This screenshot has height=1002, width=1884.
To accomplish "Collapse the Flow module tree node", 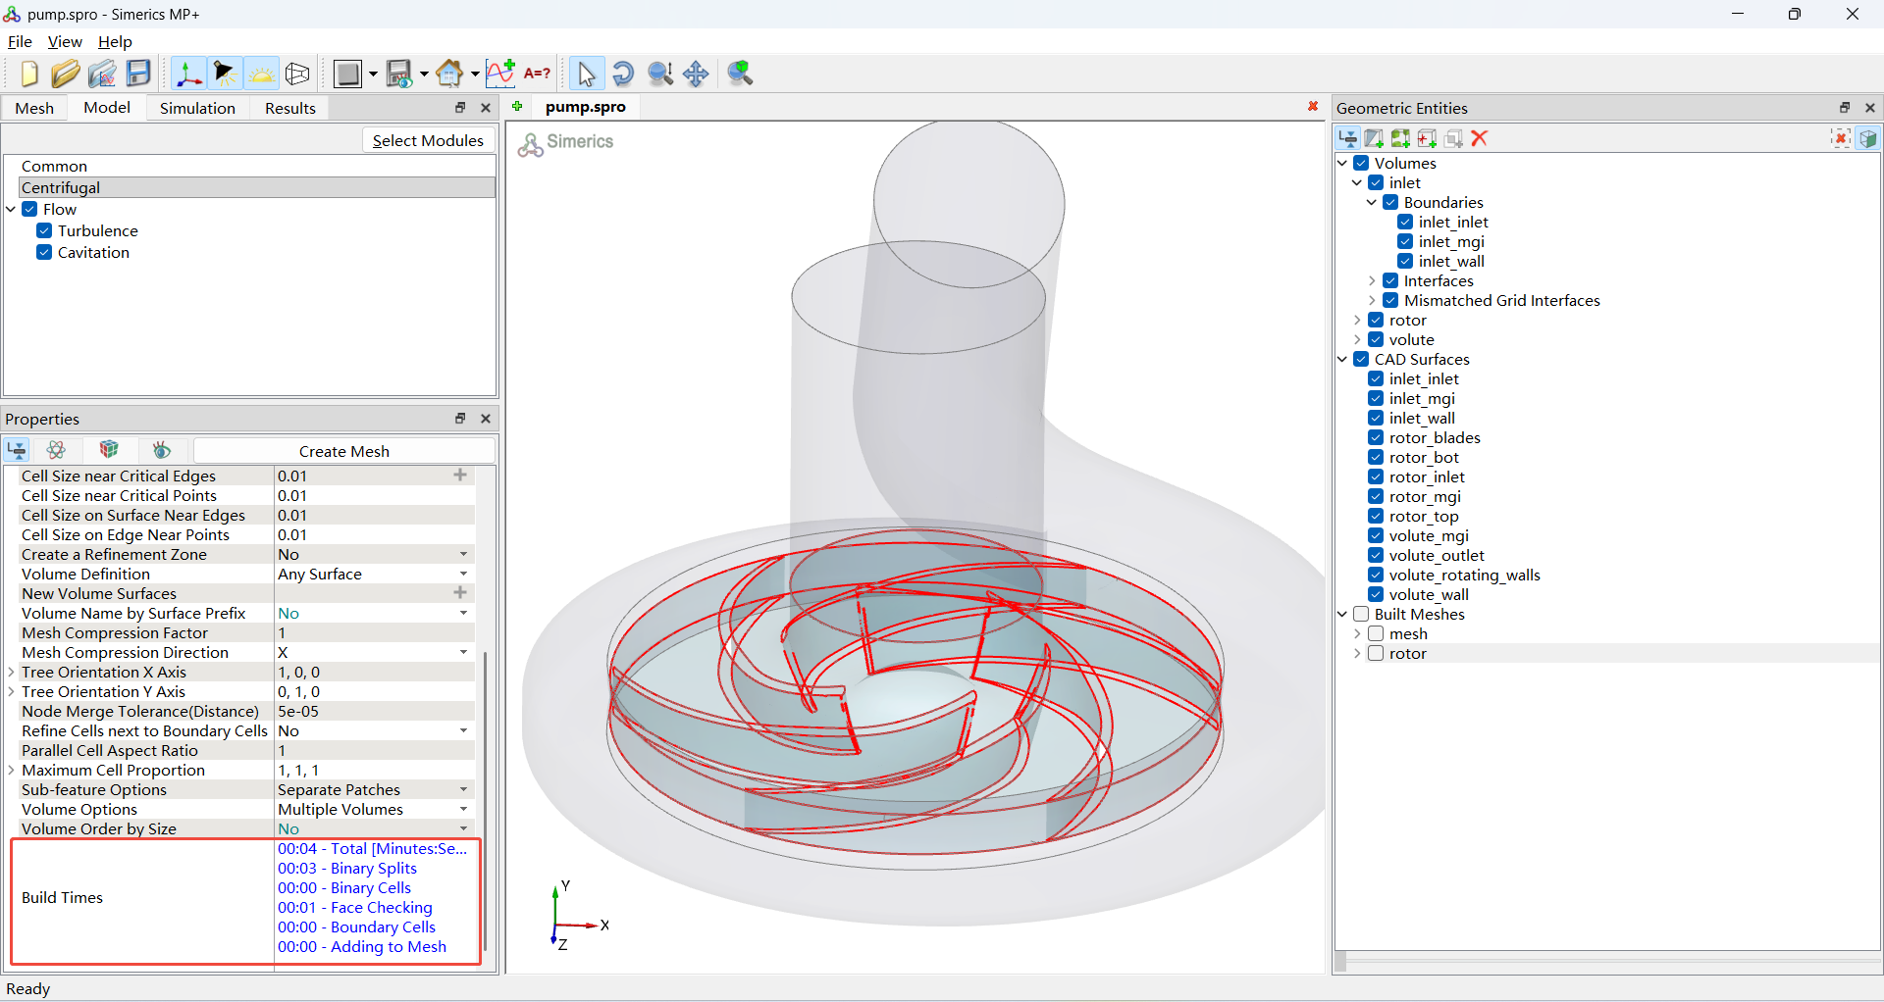I will click(11, 209).
